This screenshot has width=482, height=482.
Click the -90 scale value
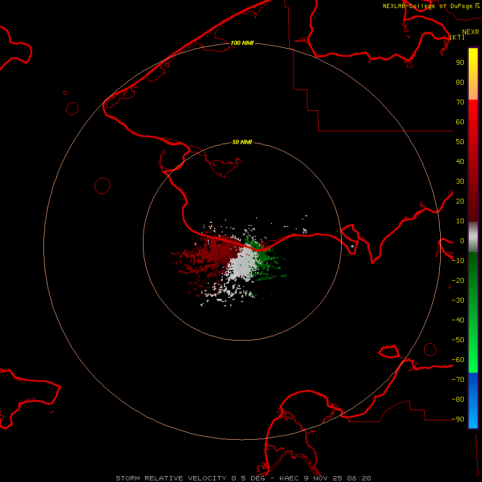458,419
